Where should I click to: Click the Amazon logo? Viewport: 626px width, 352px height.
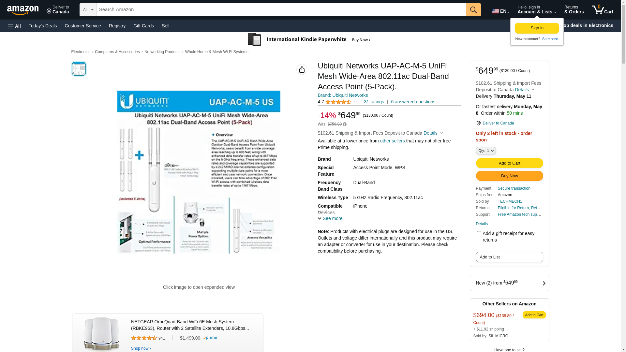(x=23, y=10)
